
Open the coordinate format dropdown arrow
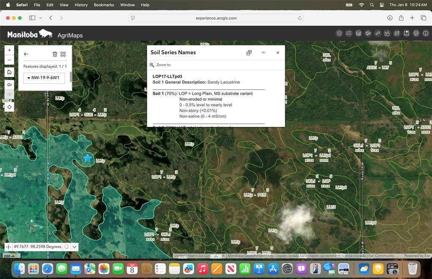[x=75, y=247]
